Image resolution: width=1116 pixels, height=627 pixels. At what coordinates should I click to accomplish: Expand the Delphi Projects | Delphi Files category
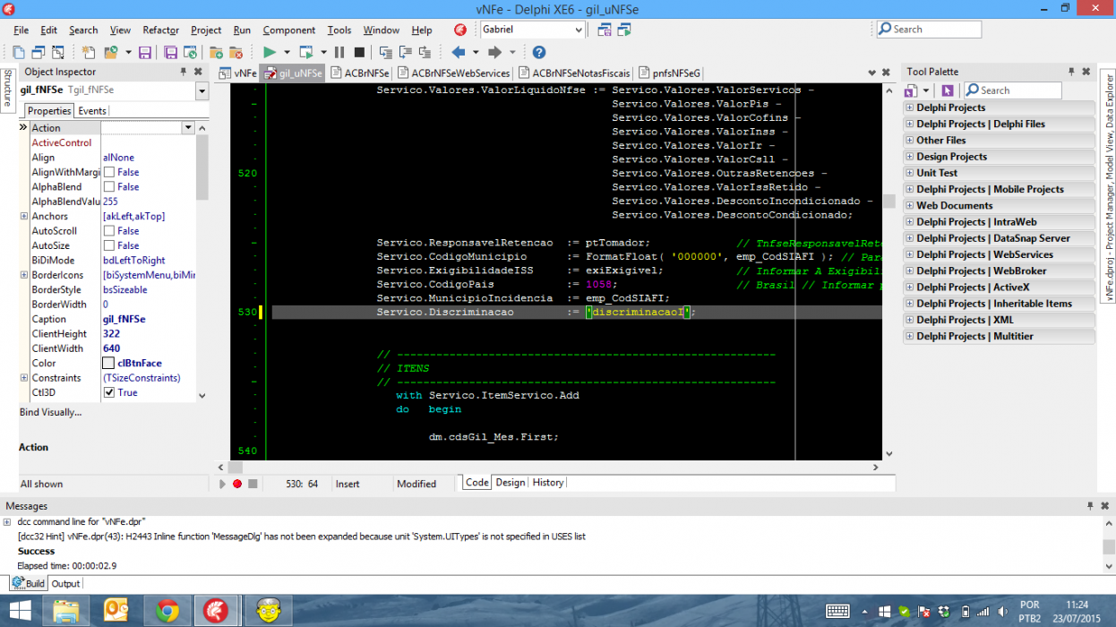coord(910,124)
